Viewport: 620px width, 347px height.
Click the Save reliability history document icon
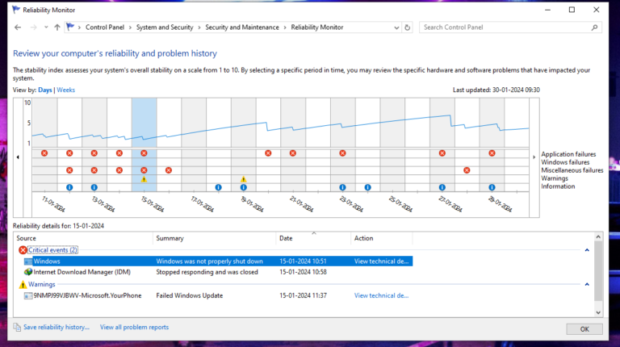click(17, 328)
